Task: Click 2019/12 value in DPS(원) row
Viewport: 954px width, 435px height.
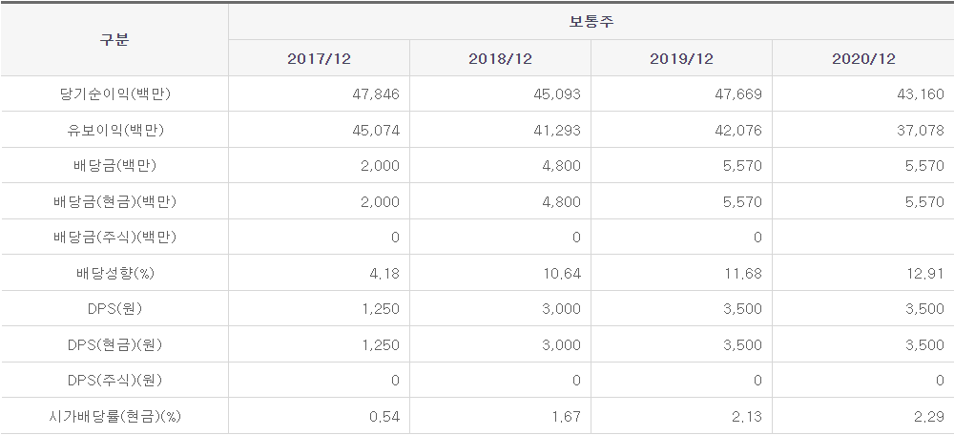Action: coord(743,309)
